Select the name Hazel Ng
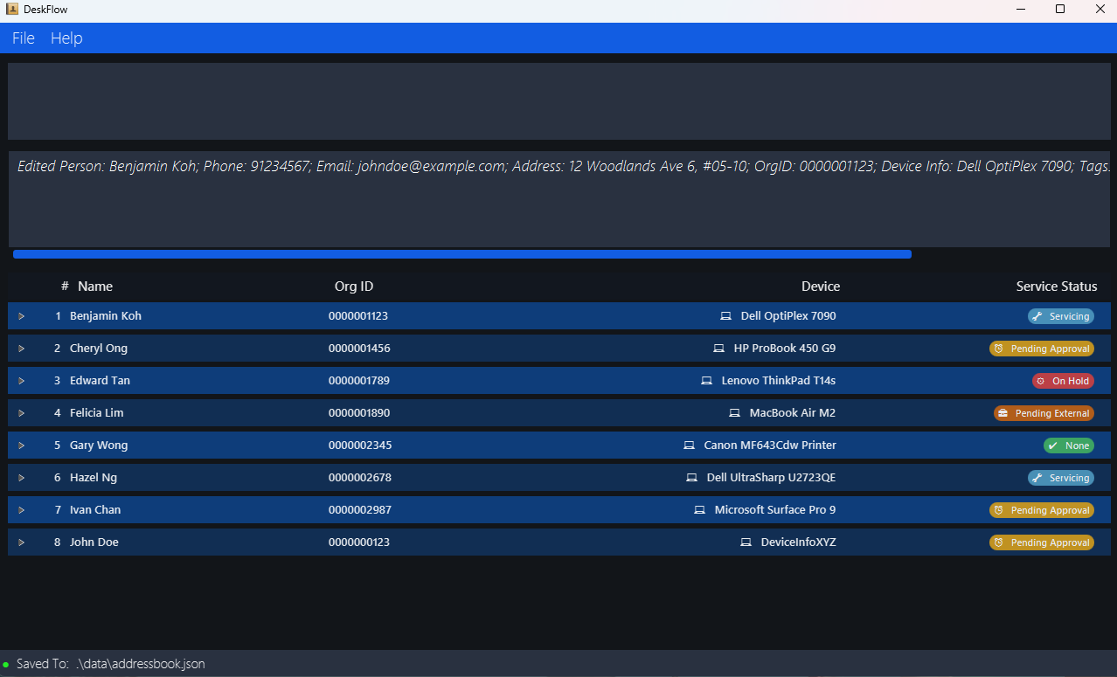The height and width of the screenshot is (677, 1117). [x=94, y=478]
